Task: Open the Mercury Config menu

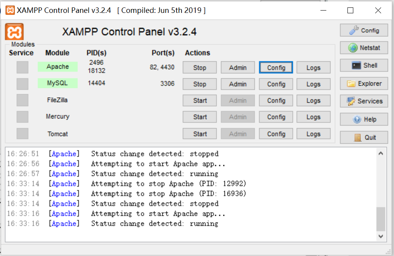Action: point(276,117)
